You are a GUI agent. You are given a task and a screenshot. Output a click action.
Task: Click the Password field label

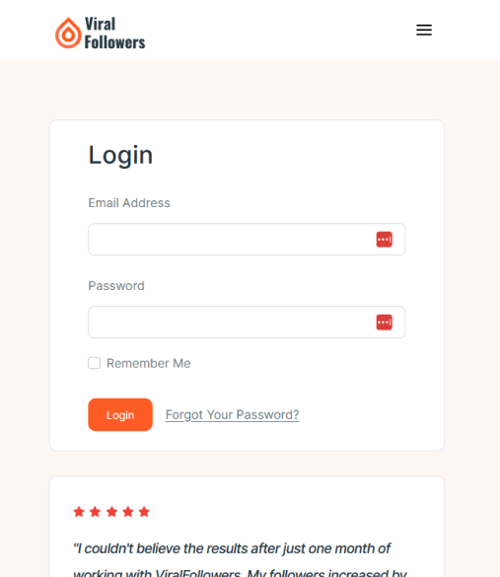[x=116, y=286]
